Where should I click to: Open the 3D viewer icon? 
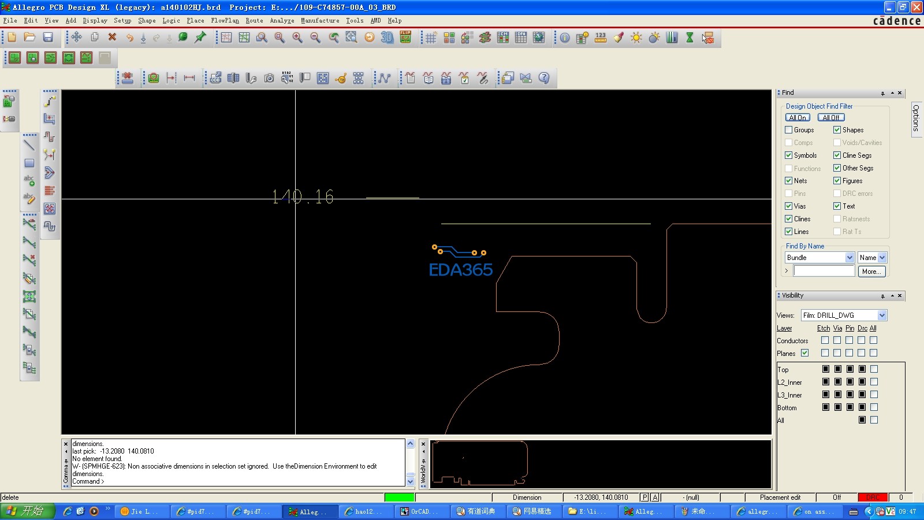coord(387,38)
